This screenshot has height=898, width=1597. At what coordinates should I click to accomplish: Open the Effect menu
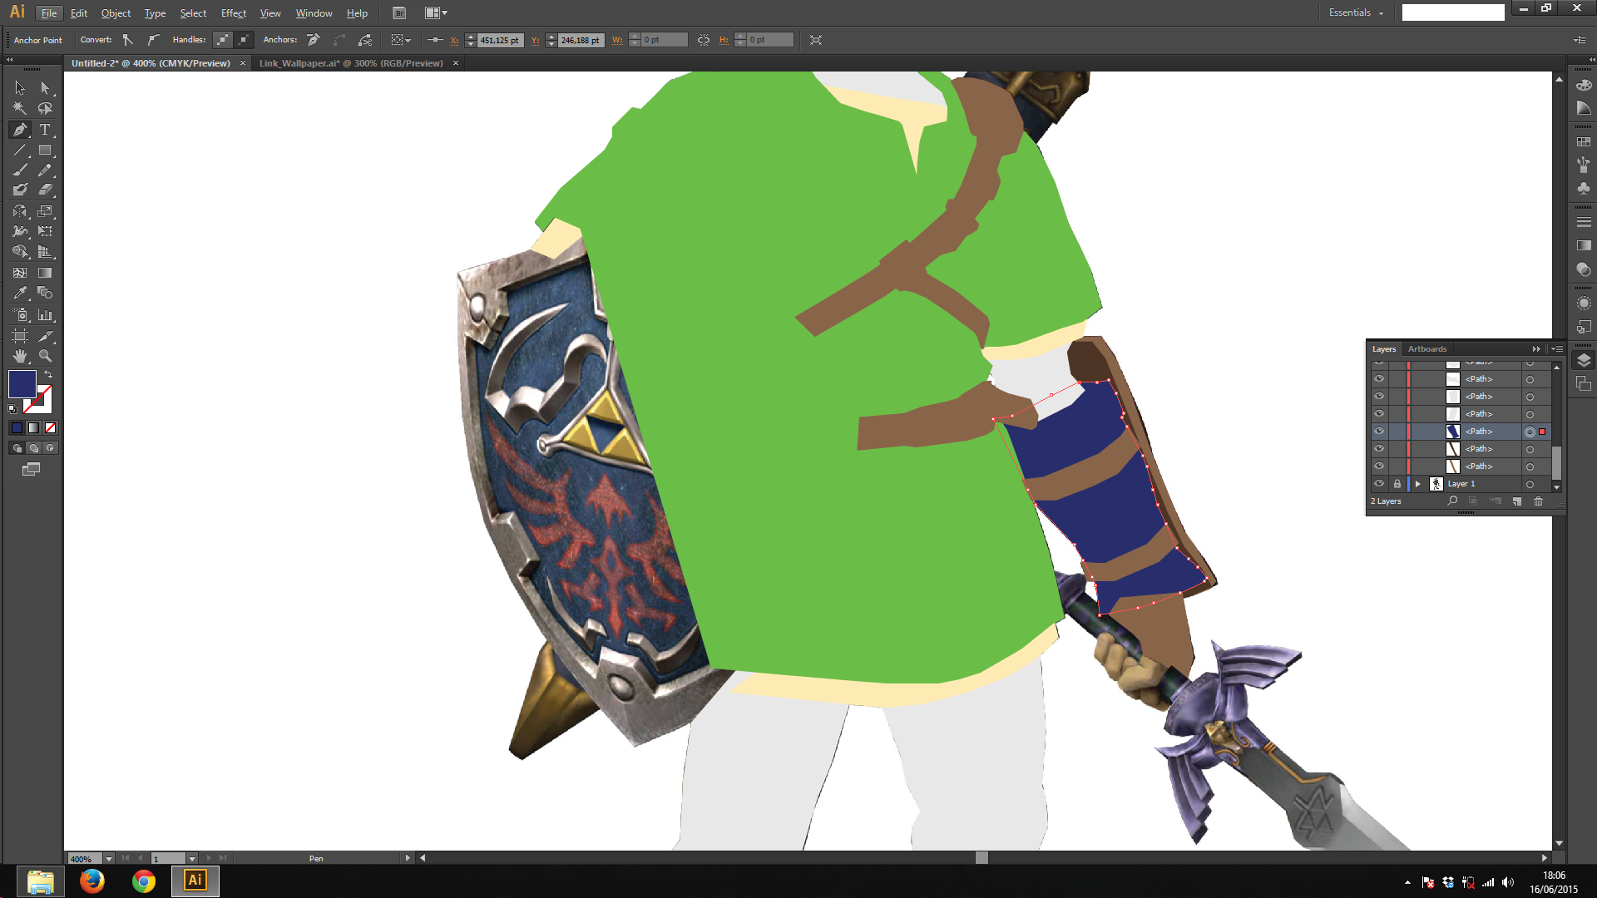234,12
